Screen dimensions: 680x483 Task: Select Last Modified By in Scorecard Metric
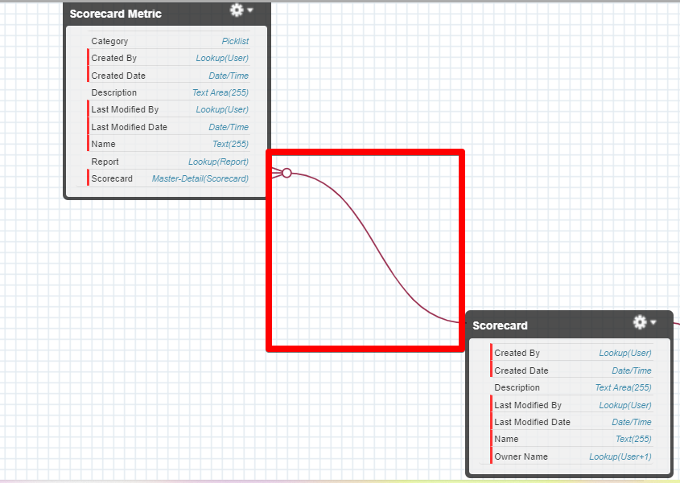(169, 109)
